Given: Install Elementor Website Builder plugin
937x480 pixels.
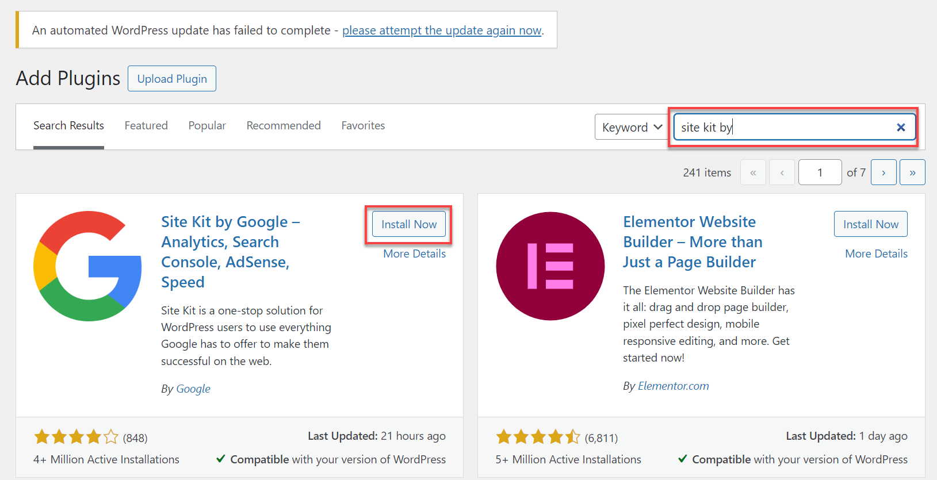Looking at the screenshot, I should pos(871,224).
